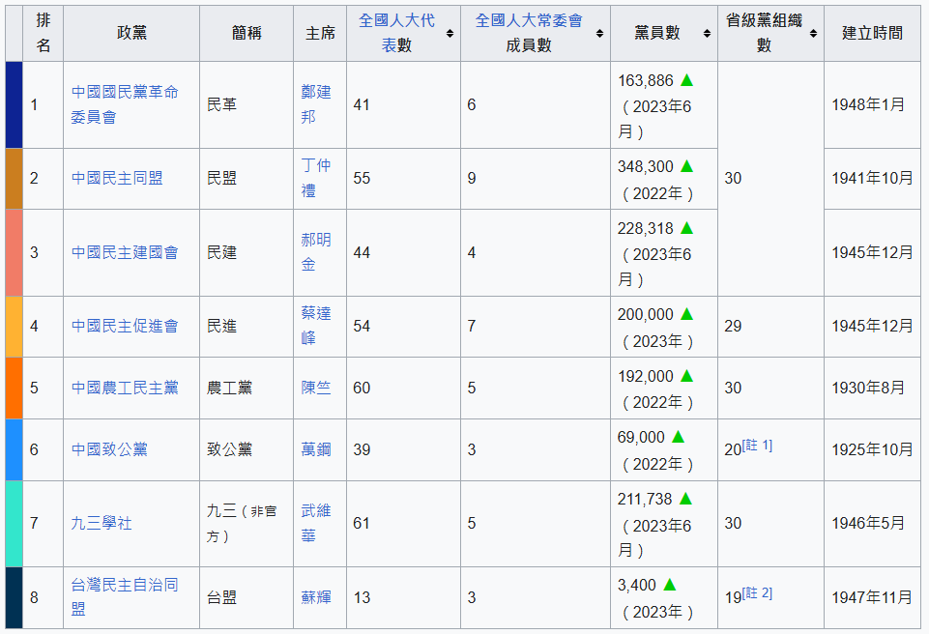This screenshot has height=634, width=929.
Task: Click the 建立時間 column header
Action: click(x=872, y=33)
